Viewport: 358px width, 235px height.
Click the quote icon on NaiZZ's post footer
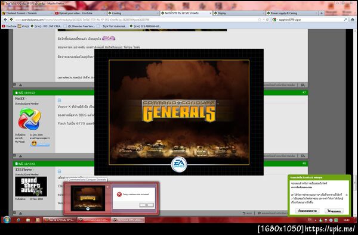tap(303, 156)
